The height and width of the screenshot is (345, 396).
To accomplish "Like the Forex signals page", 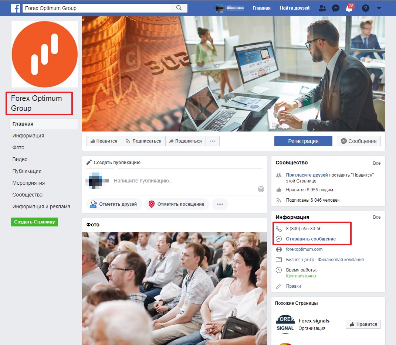I will (x=363, y=324).
